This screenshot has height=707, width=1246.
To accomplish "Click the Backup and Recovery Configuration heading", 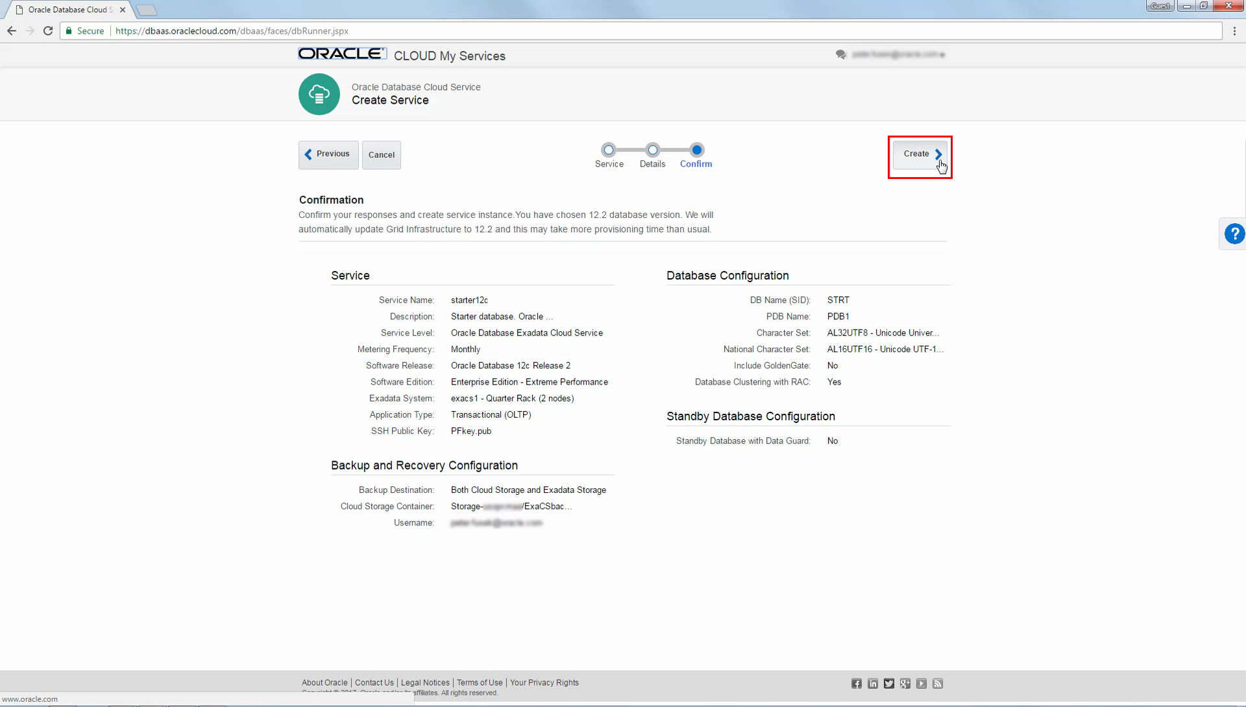I will tap(424, 466).
